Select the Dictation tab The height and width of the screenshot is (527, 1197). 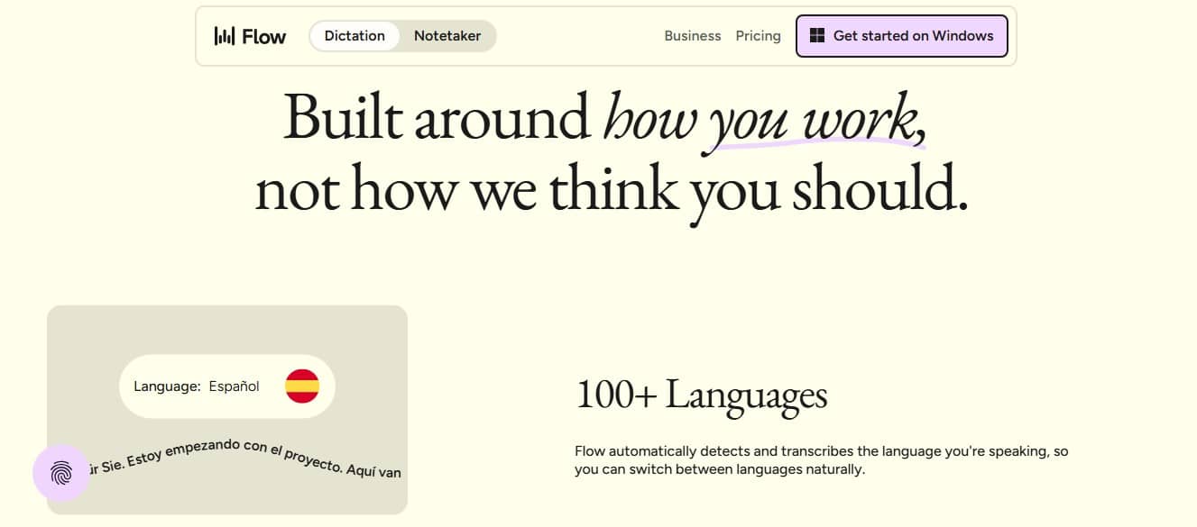[x=354, y=36]
